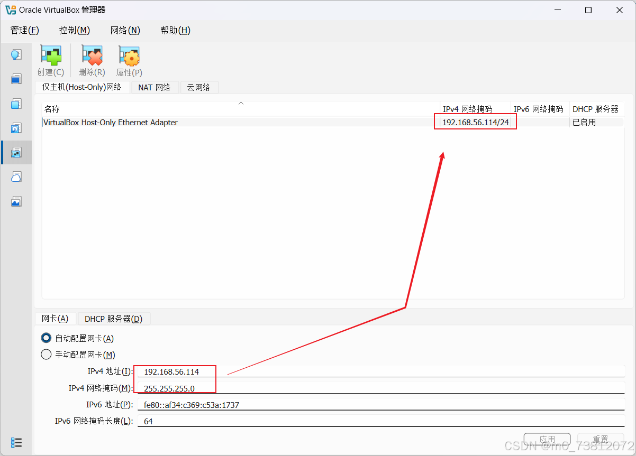Open the 控制(M) menu

(x=75, y=30)
